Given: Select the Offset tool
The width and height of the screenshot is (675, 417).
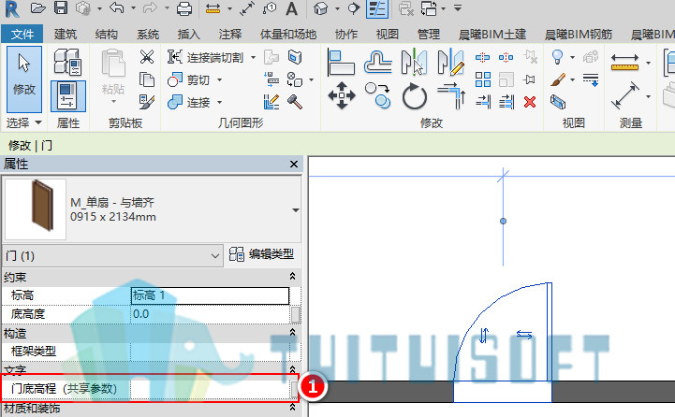Looking at the screenshot, I should [378, 63].
